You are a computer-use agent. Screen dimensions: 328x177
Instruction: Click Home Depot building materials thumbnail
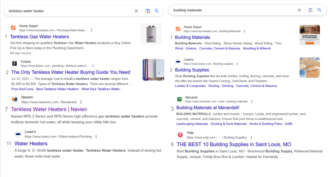pyautogui.click(x=310, y=35)
